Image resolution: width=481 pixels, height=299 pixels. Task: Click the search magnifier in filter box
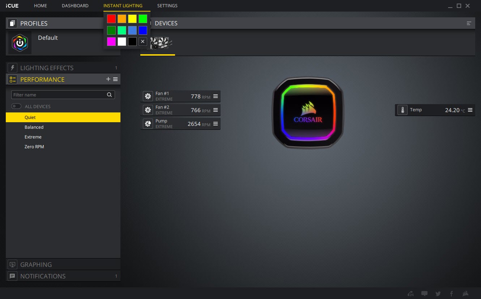click(109, 95)
